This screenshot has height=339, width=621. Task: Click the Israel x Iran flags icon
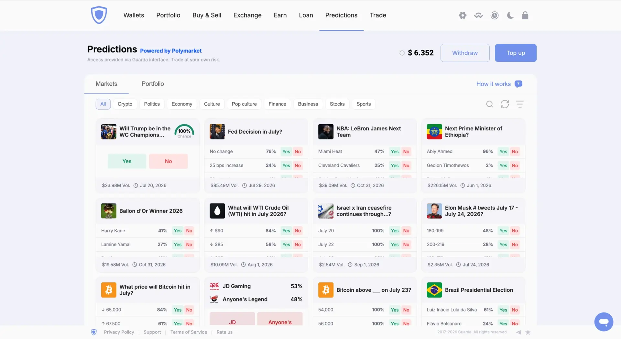(326, 211)
